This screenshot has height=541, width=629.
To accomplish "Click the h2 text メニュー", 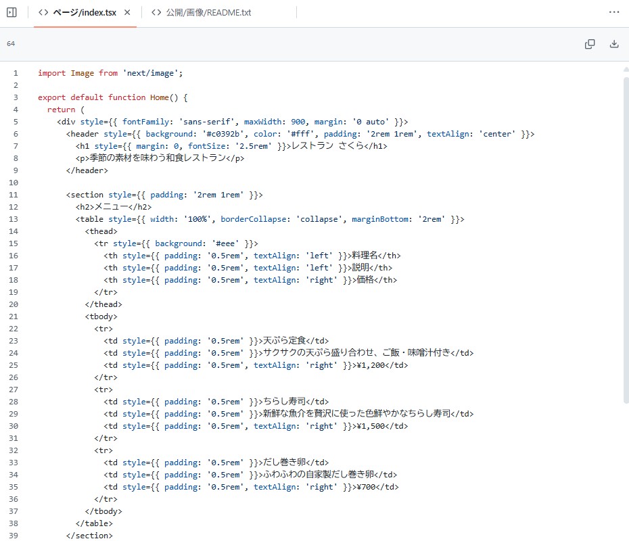I will (111, 207).
